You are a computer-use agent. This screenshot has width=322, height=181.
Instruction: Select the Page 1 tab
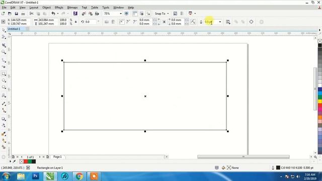[x=57, y=157]
